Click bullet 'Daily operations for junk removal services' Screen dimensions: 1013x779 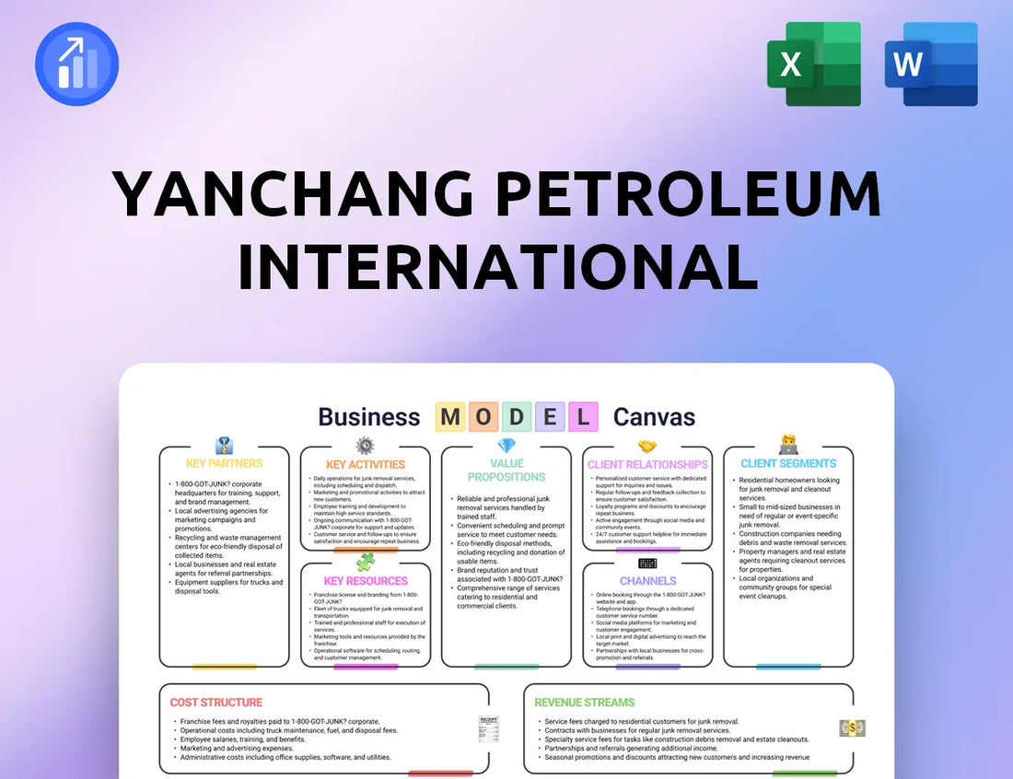coord(365,482)
